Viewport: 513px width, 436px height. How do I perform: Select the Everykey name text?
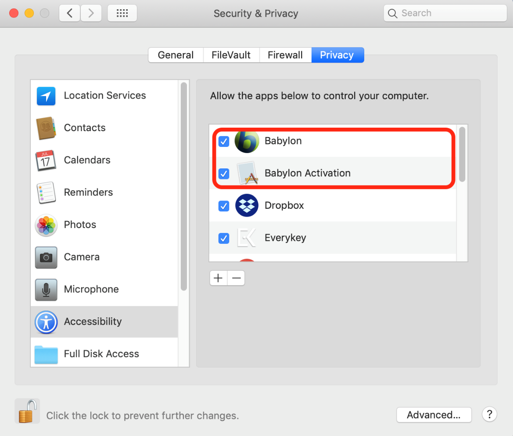point(285,238)
